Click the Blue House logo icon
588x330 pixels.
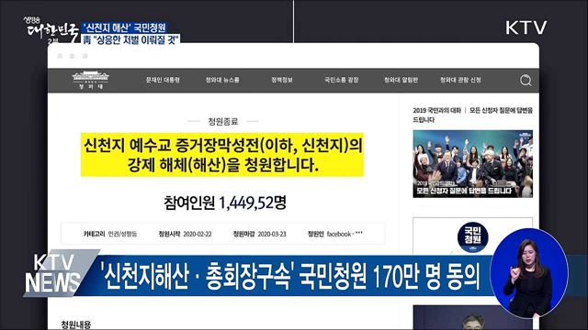(x=90, y=80)
